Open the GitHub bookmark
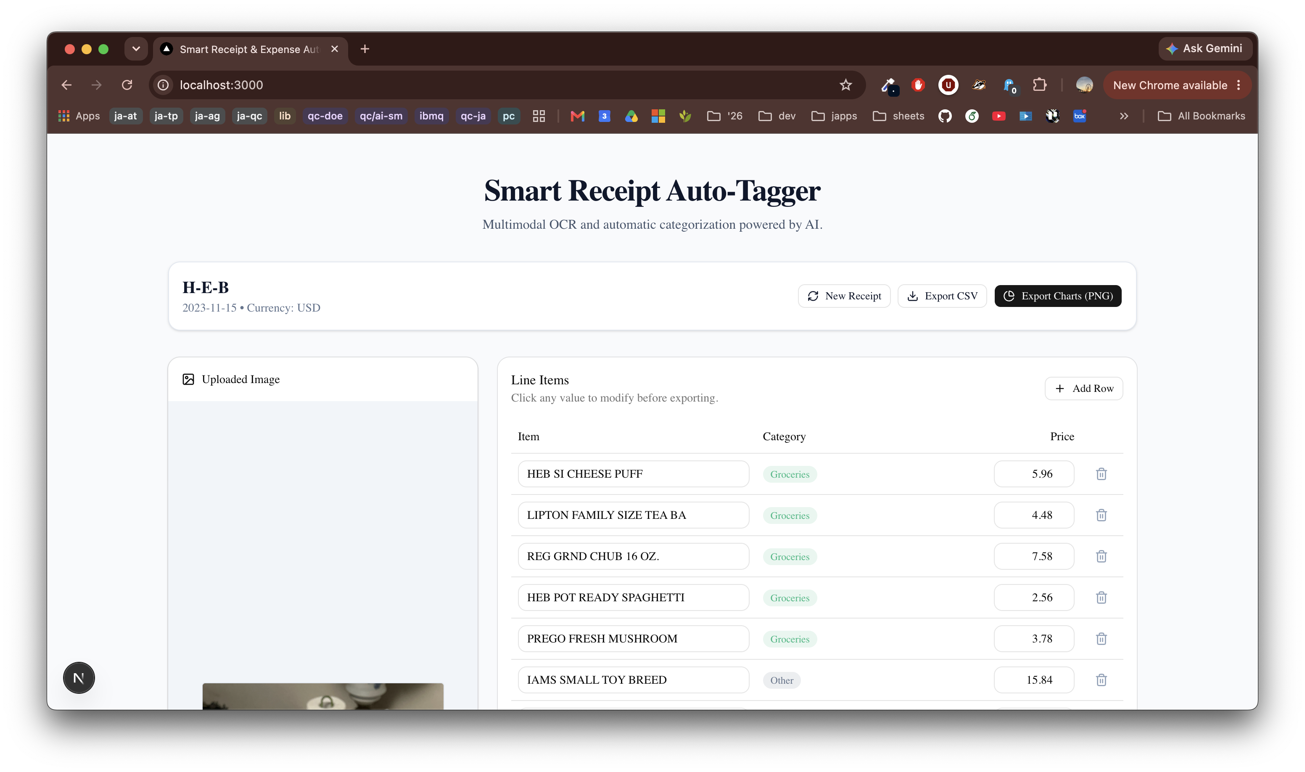Image resolution: width=1305 pixels, height=772 pixels. pyautogui.click(x=945, y=116)
